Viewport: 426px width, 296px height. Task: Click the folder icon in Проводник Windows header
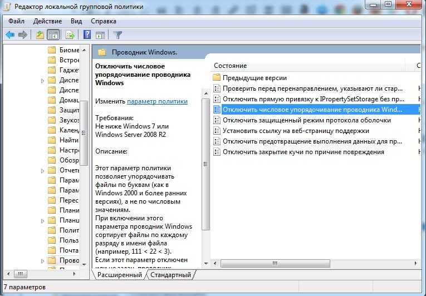click(x=102, y=52)
